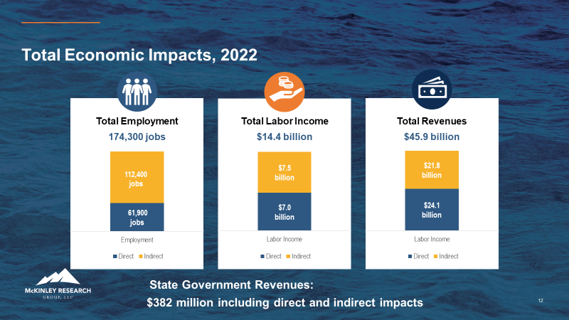Click the hand holding coins icon
Image resolution: width=569 pixels, height=320 pixels.
pos(284,90)
